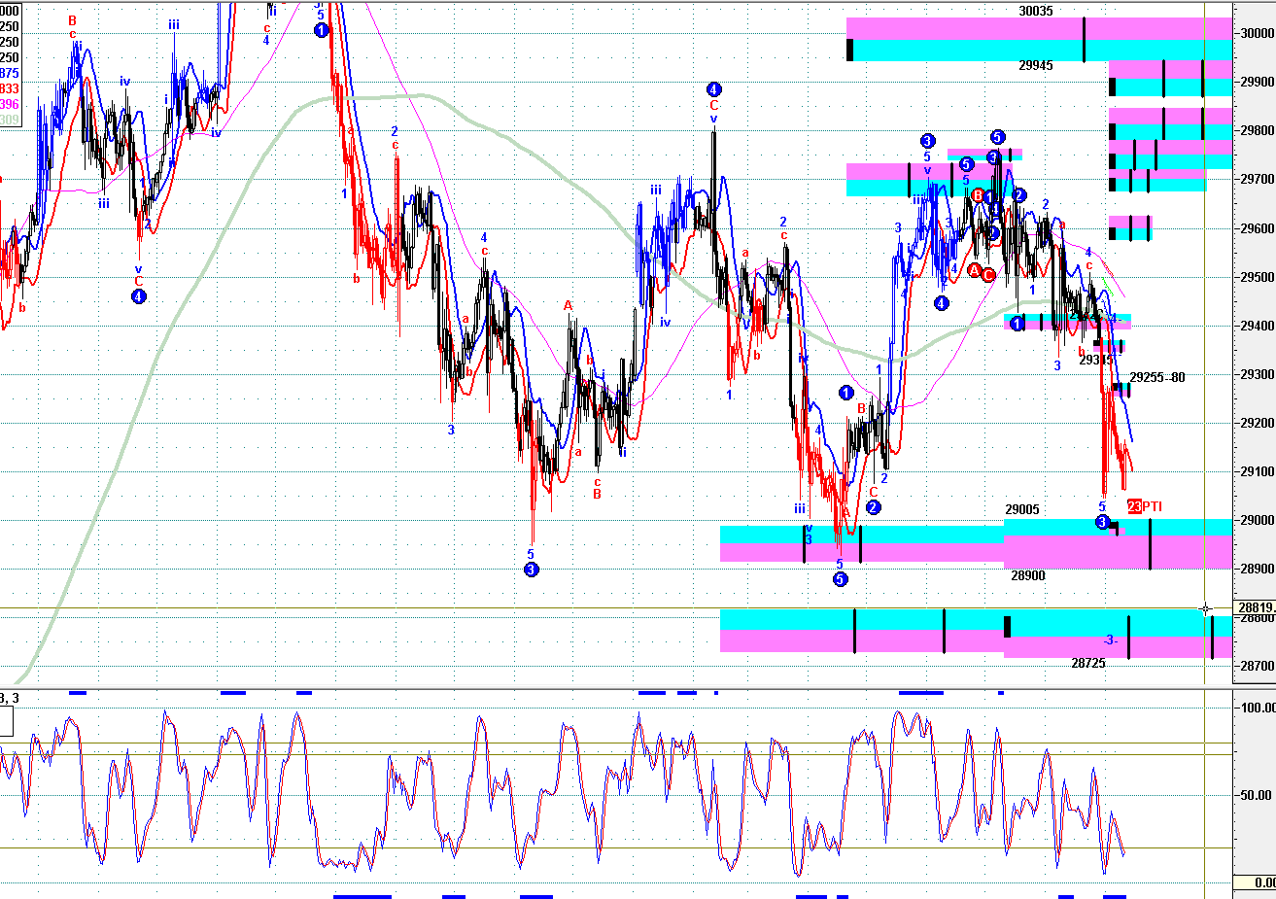Select the 29255-80 price annotation

(x=1157, y=377)
